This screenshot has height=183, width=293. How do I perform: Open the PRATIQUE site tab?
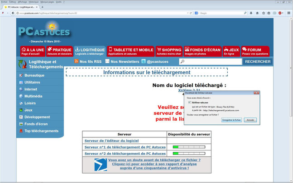pyautogui.click(x=60, y=51)
